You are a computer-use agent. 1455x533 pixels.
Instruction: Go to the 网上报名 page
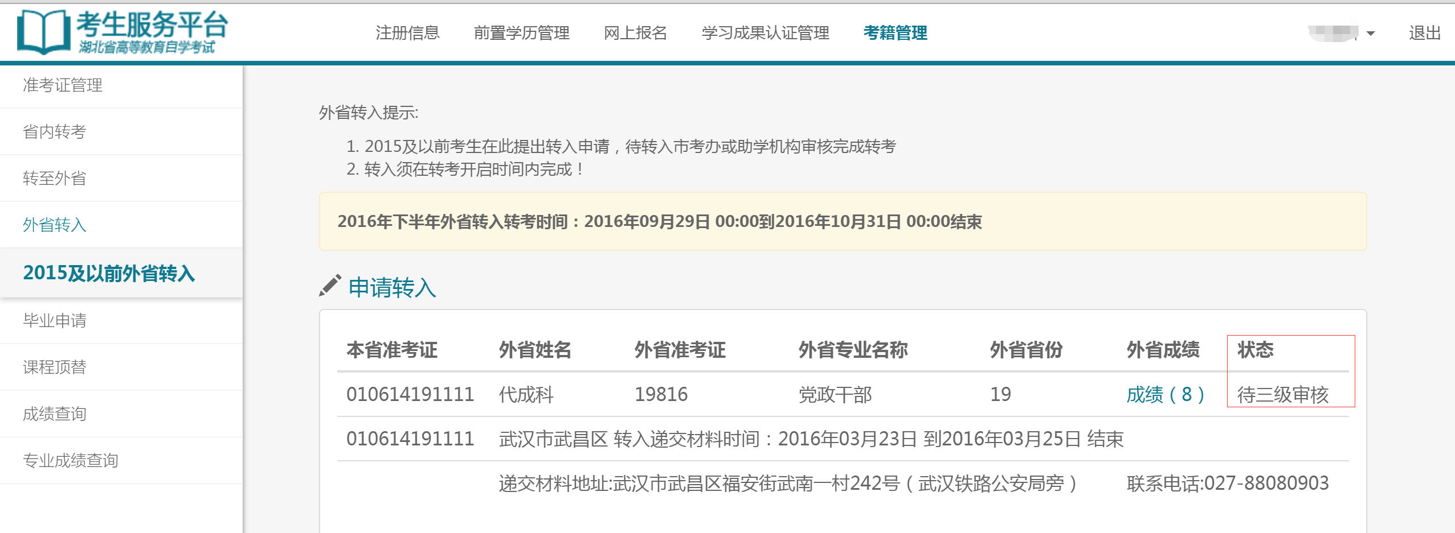pos(635,33)
